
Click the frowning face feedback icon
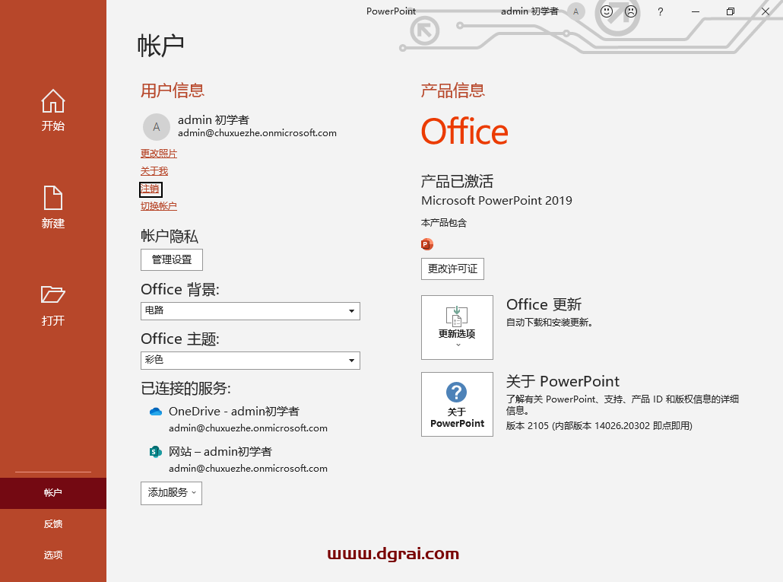[631, 11]
